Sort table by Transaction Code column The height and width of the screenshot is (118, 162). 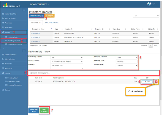[38, 29]
